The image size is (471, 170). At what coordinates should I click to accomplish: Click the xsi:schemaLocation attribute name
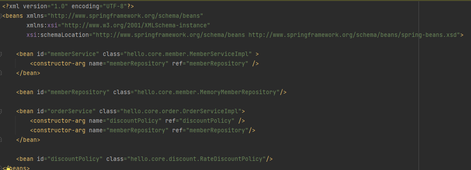tap(58, 35)
